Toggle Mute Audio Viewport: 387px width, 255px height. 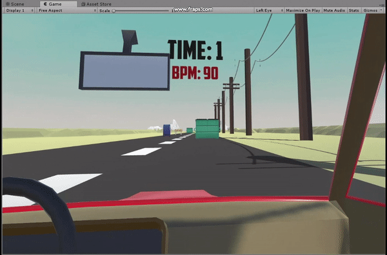coord(334,10)
